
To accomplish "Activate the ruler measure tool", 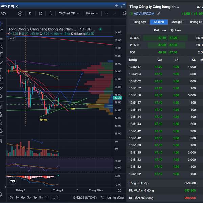I will coord(1,88).
